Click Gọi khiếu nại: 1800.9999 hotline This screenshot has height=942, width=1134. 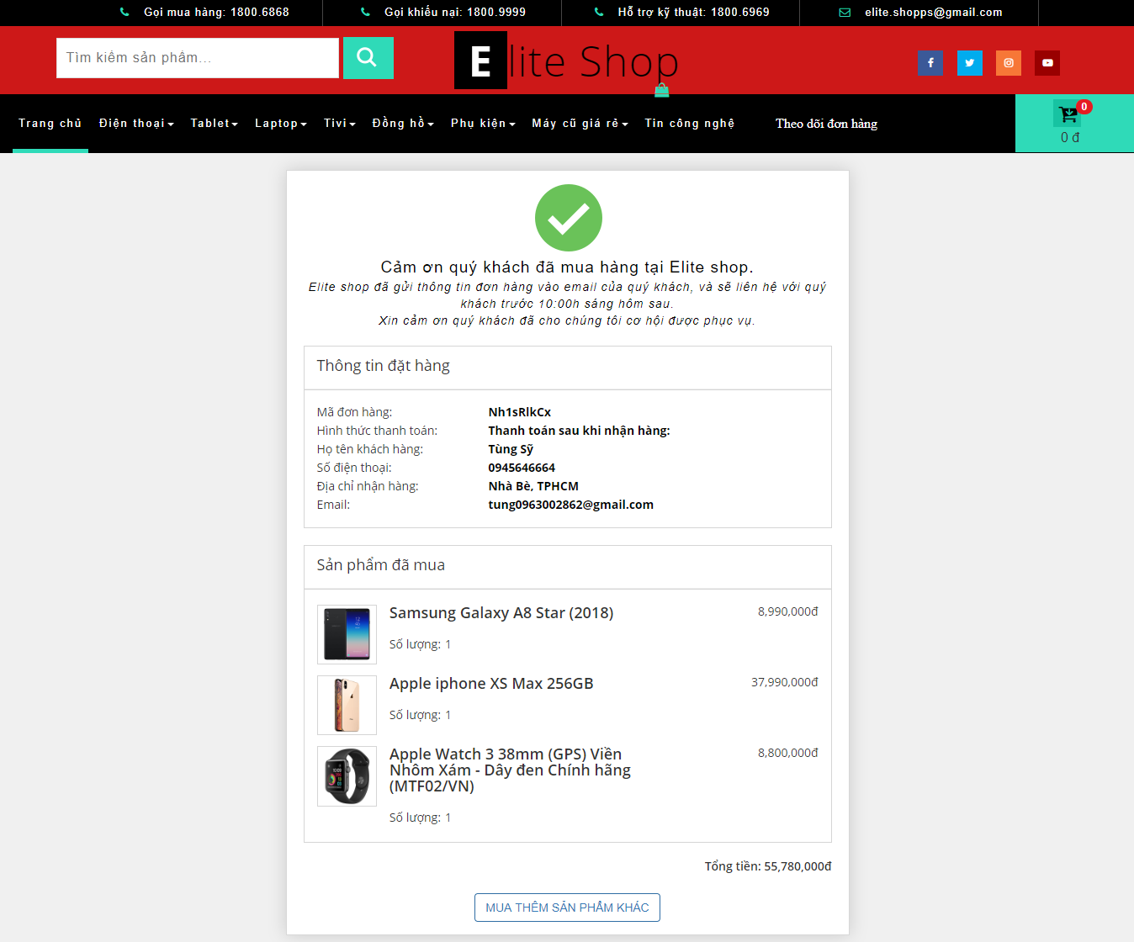[455, 13]
